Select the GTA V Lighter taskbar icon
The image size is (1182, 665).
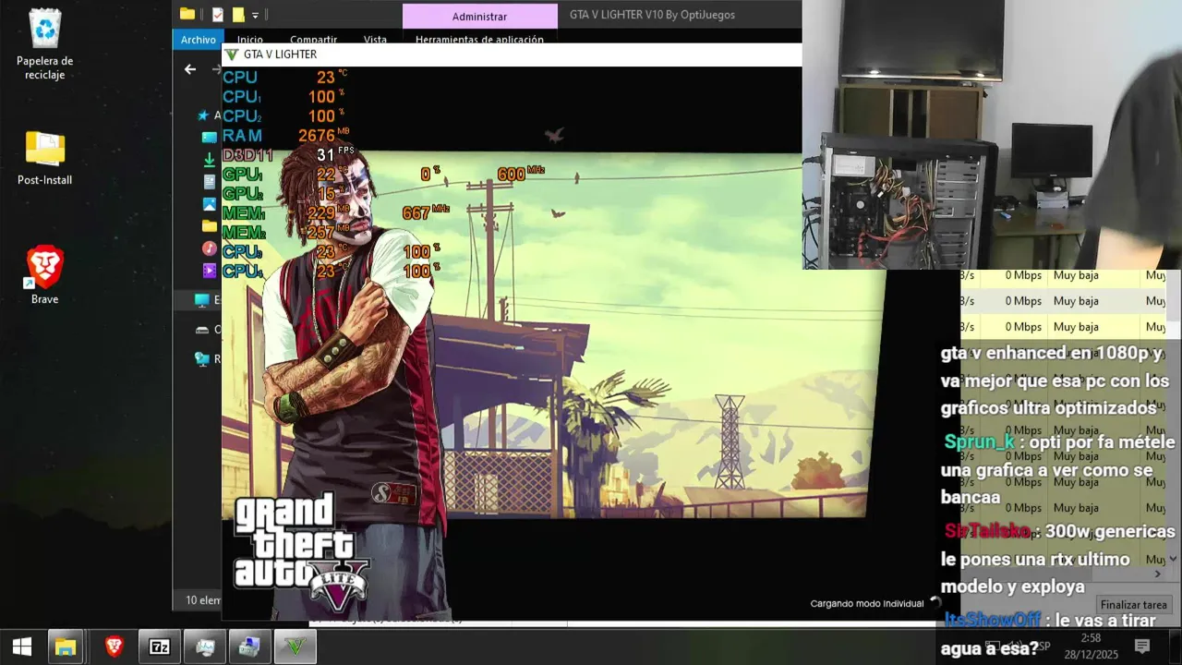(x=295, y=647)
